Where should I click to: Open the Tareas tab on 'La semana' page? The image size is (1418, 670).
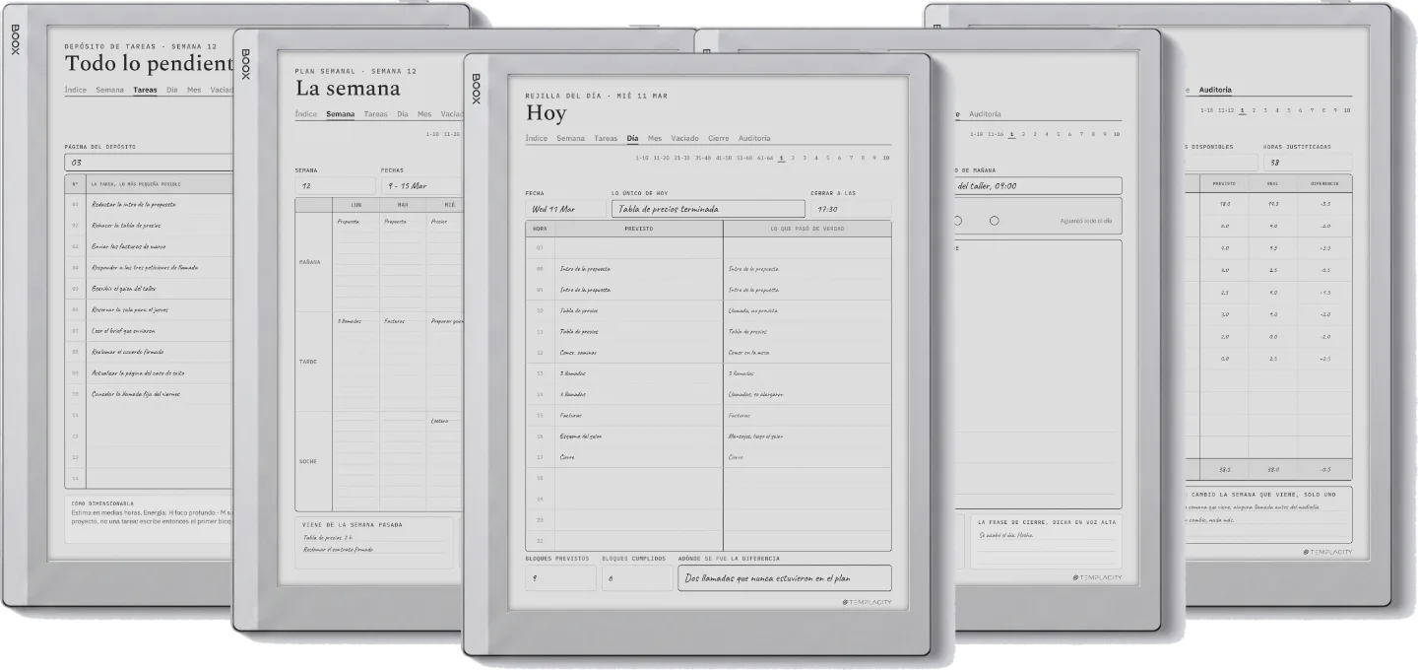coord(375,114)
